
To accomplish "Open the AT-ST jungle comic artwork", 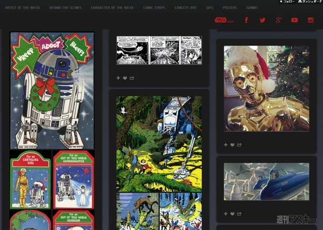I will (159, 144).
